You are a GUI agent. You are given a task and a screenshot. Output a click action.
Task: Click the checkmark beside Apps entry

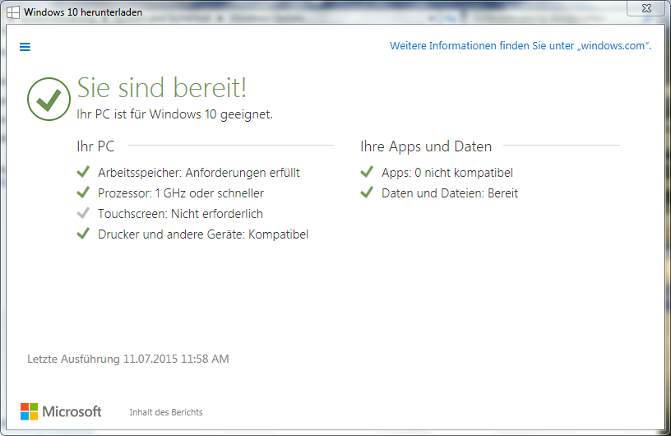367,172
